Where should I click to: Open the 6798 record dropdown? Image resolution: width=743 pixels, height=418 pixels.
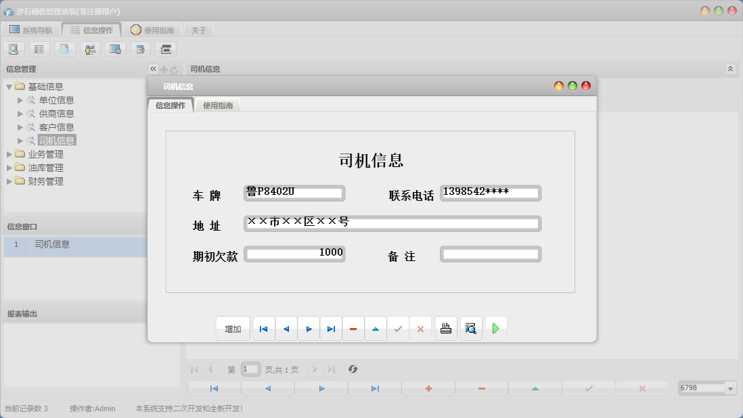click(x=731, y=388)
